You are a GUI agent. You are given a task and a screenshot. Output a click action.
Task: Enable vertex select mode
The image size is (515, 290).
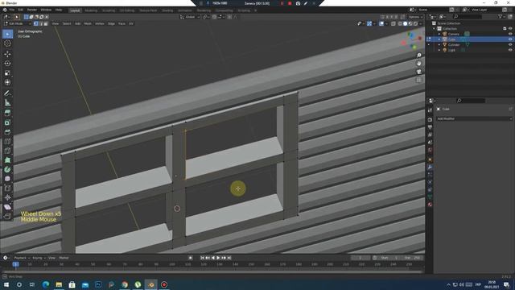click(35, 23)
